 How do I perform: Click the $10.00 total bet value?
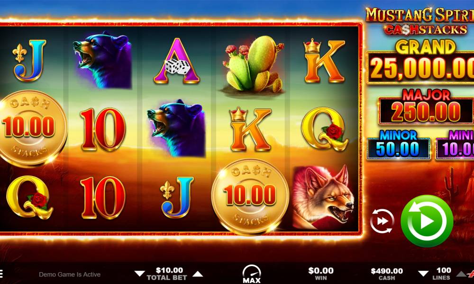tap(169, 270)
